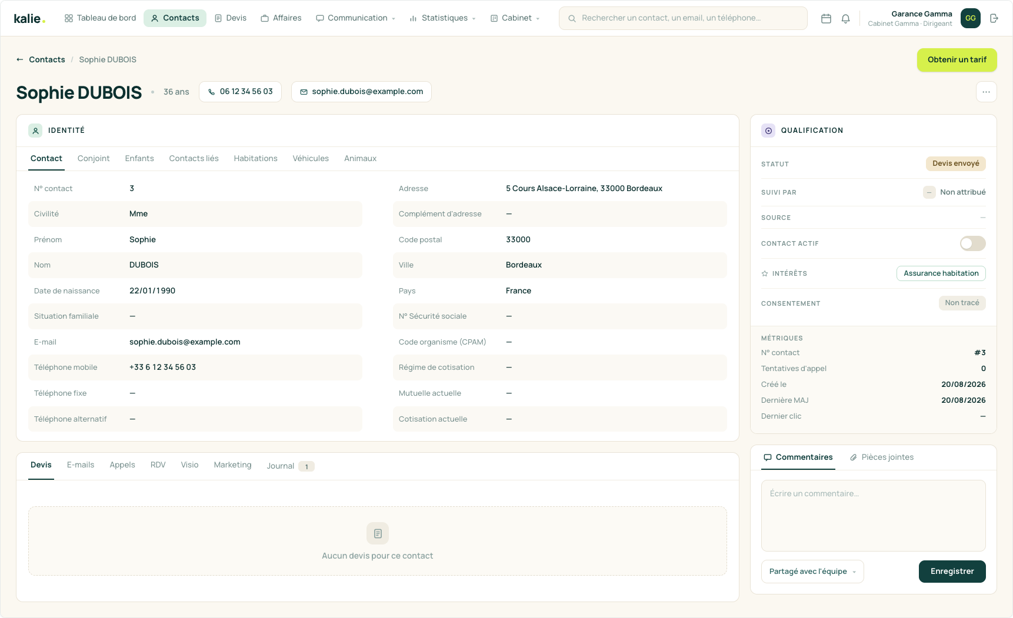
Task: Open notifications bell
Action: pyautogui.click(x=845, y=18)
